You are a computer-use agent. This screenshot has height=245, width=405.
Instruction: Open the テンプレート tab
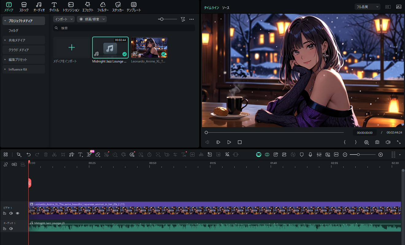point(134,7)
